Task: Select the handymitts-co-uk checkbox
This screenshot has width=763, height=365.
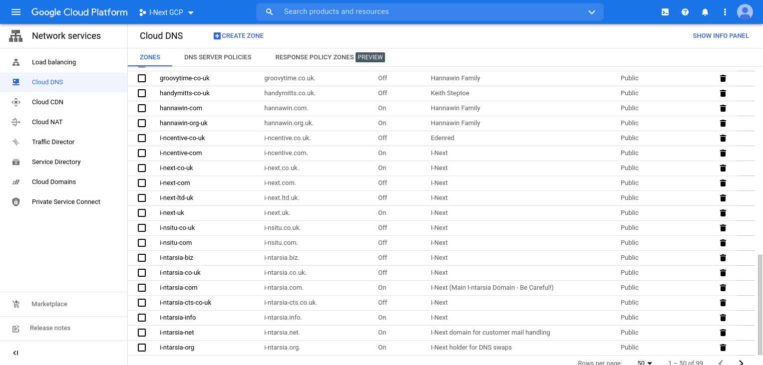Action: pos(142,93)
